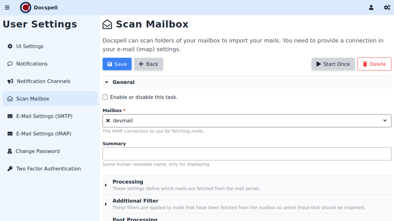Go to E-Mail Settings (SMTP)
394x221 pixels.
tap(44, 116)
